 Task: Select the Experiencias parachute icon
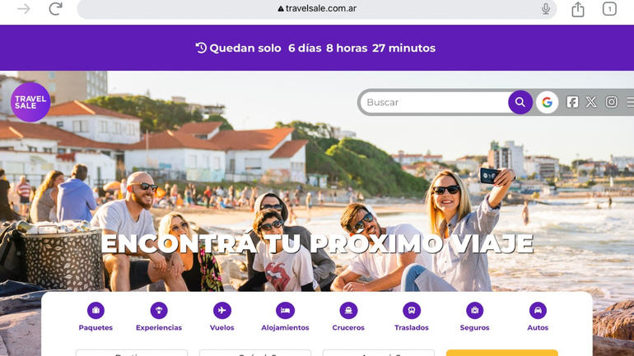(x=159, y=311)
